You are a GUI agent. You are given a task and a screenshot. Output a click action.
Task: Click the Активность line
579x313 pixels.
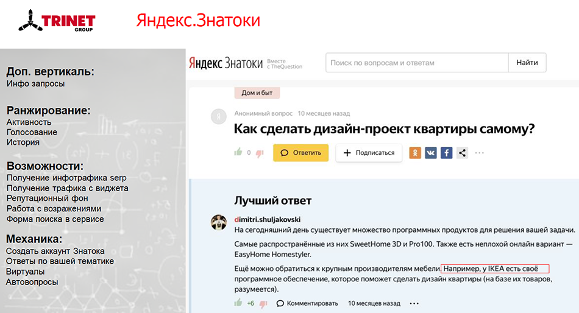(29, 122)
